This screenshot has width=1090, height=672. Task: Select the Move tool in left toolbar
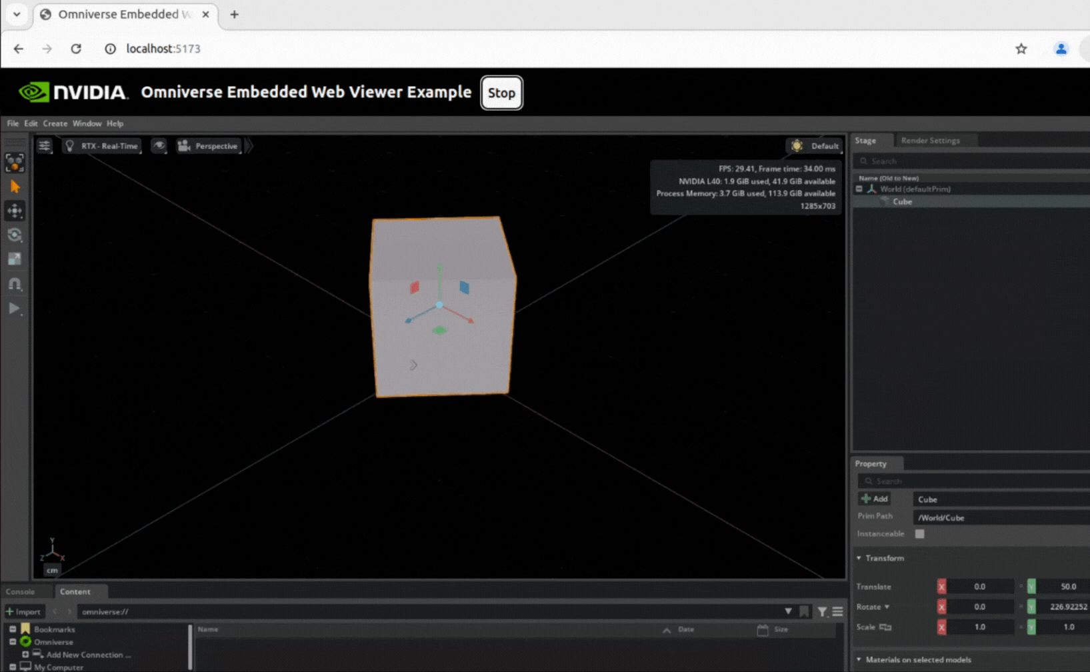[15, 211]
